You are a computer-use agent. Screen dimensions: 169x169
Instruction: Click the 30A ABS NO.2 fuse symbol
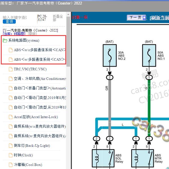coord(110,55)
